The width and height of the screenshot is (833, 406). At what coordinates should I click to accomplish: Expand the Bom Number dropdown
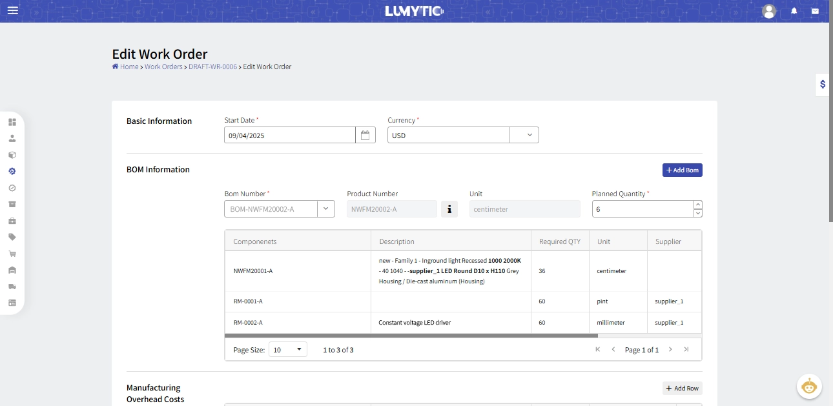click(x=325, y=209)
